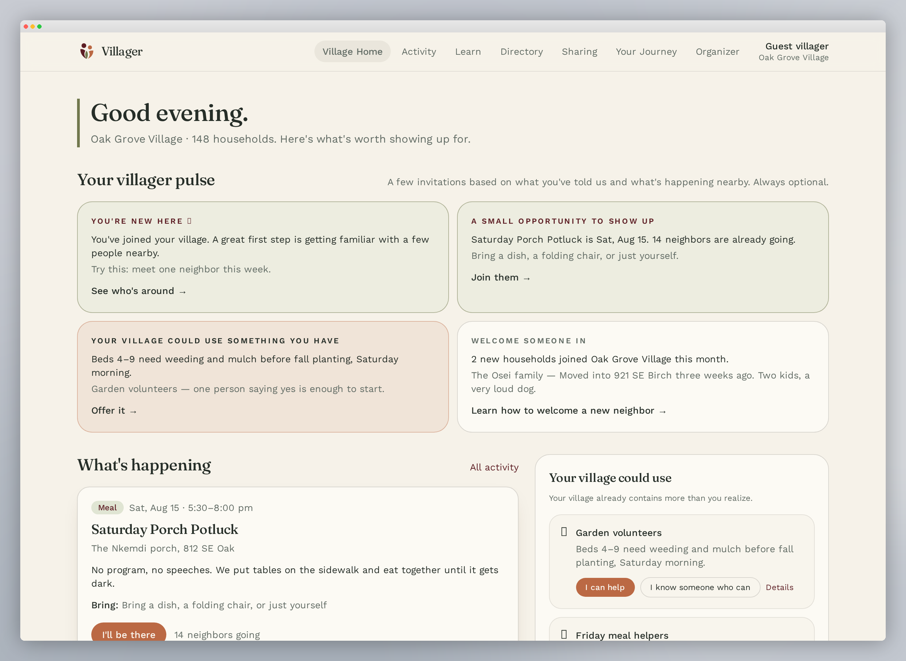Viewport: 906px width, 661px height.
Task: Click 'Your village could use' heading
Action: pyautogui.click(x=610, y=478)
